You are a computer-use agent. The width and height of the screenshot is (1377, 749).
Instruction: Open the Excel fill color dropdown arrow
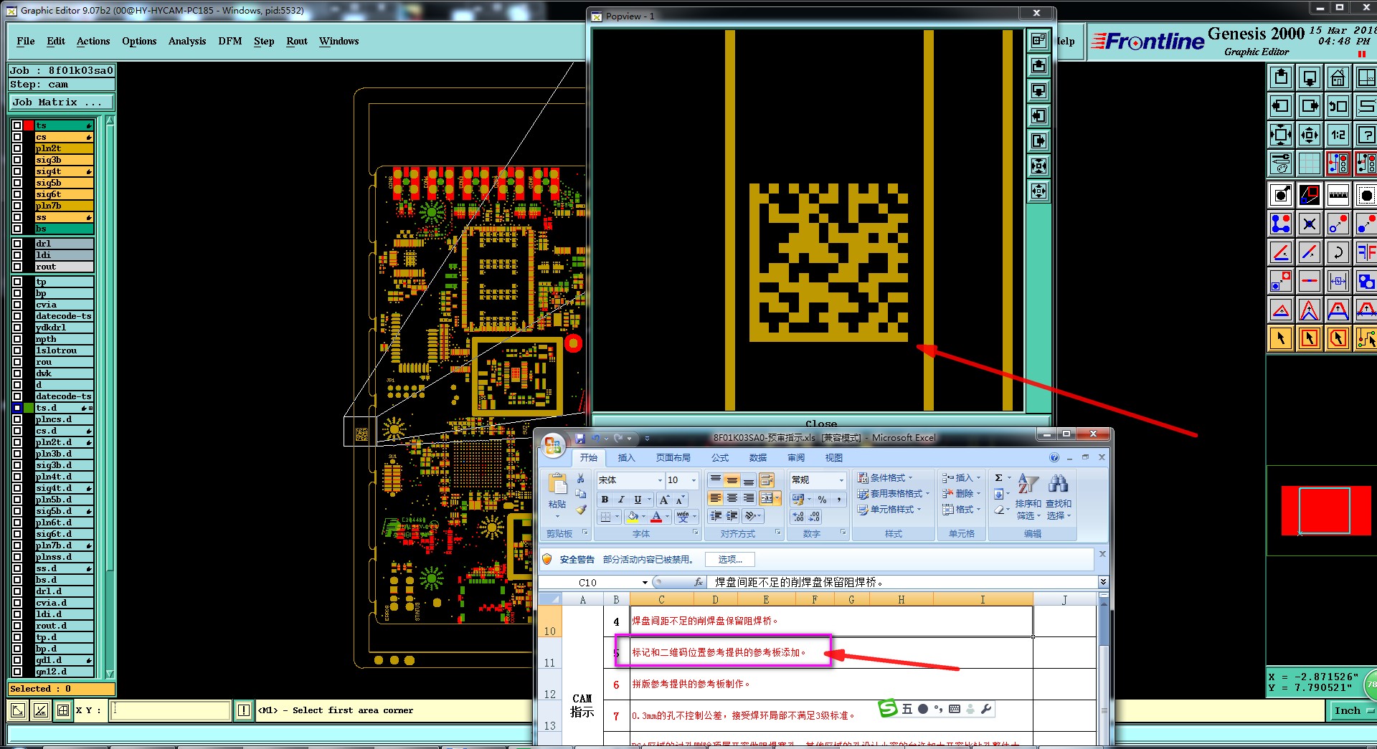(x=643, y=517)
